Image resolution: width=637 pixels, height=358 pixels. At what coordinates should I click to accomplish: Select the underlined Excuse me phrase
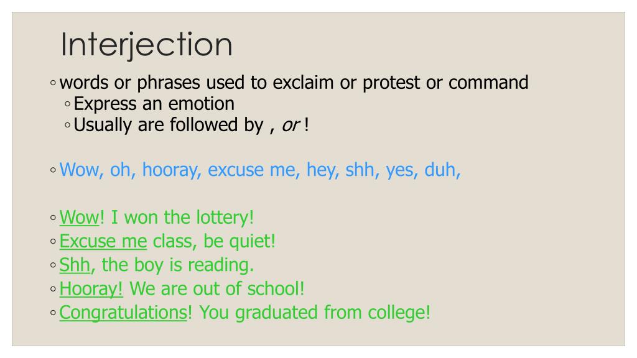click(x=103, y=242)
